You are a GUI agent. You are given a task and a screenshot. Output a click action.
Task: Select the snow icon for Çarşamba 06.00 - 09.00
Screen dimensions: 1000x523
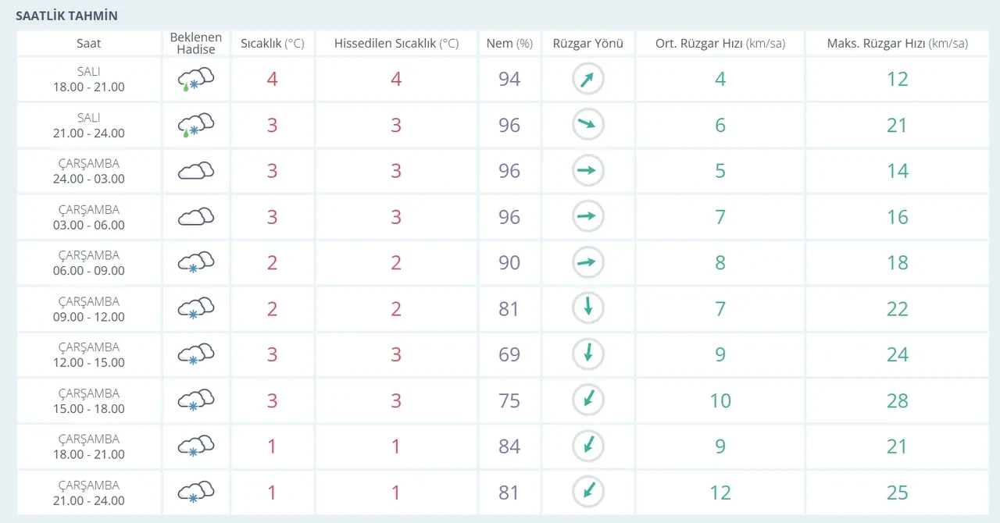tap(195, 263)
